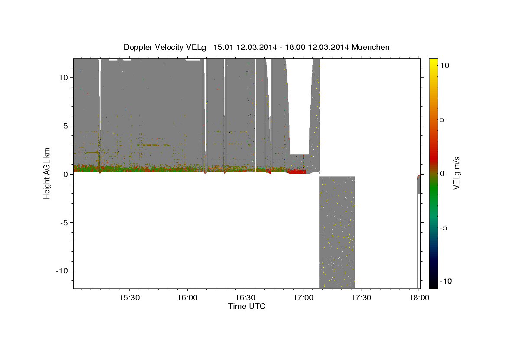The image size is (520, 346).
Task: Click the 'Height AGL km' axis title
Action: (47, 173)
